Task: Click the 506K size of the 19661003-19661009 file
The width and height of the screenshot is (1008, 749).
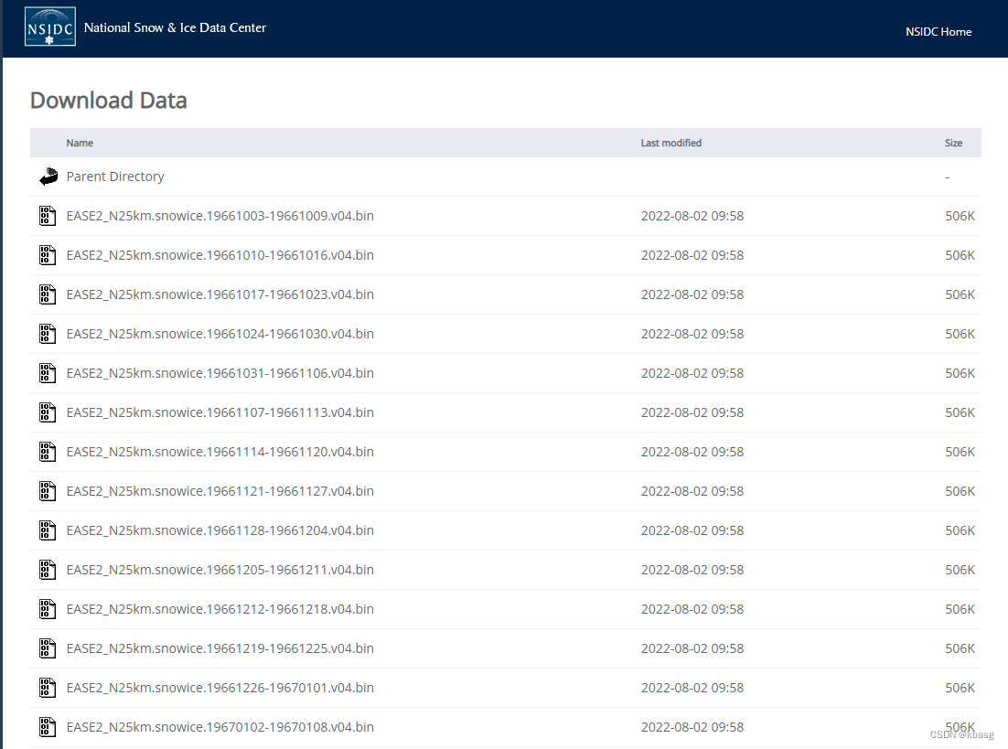Action: tap(960, 216)
